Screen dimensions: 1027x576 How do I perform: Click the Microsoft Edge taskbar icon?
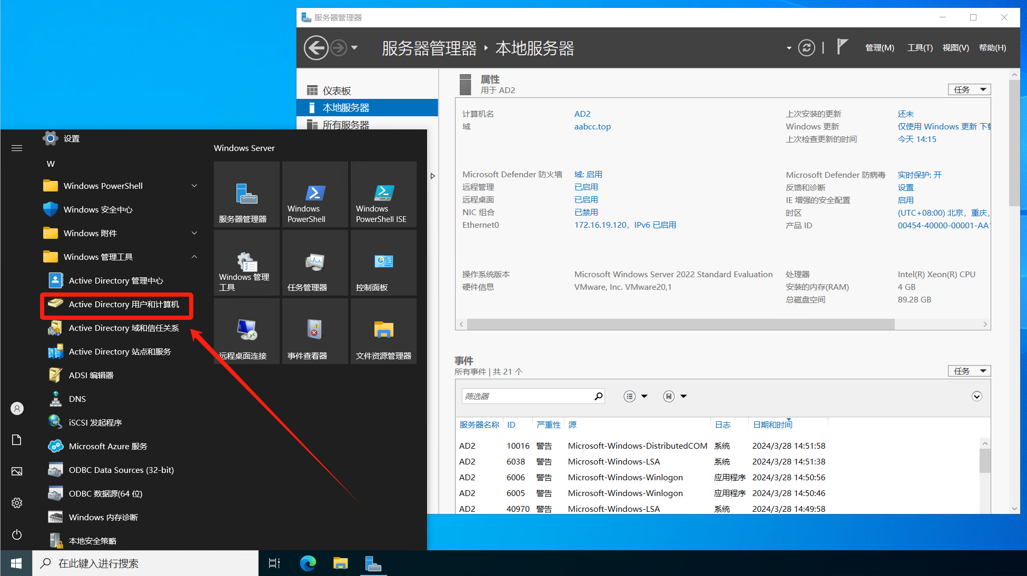point(308,563)
